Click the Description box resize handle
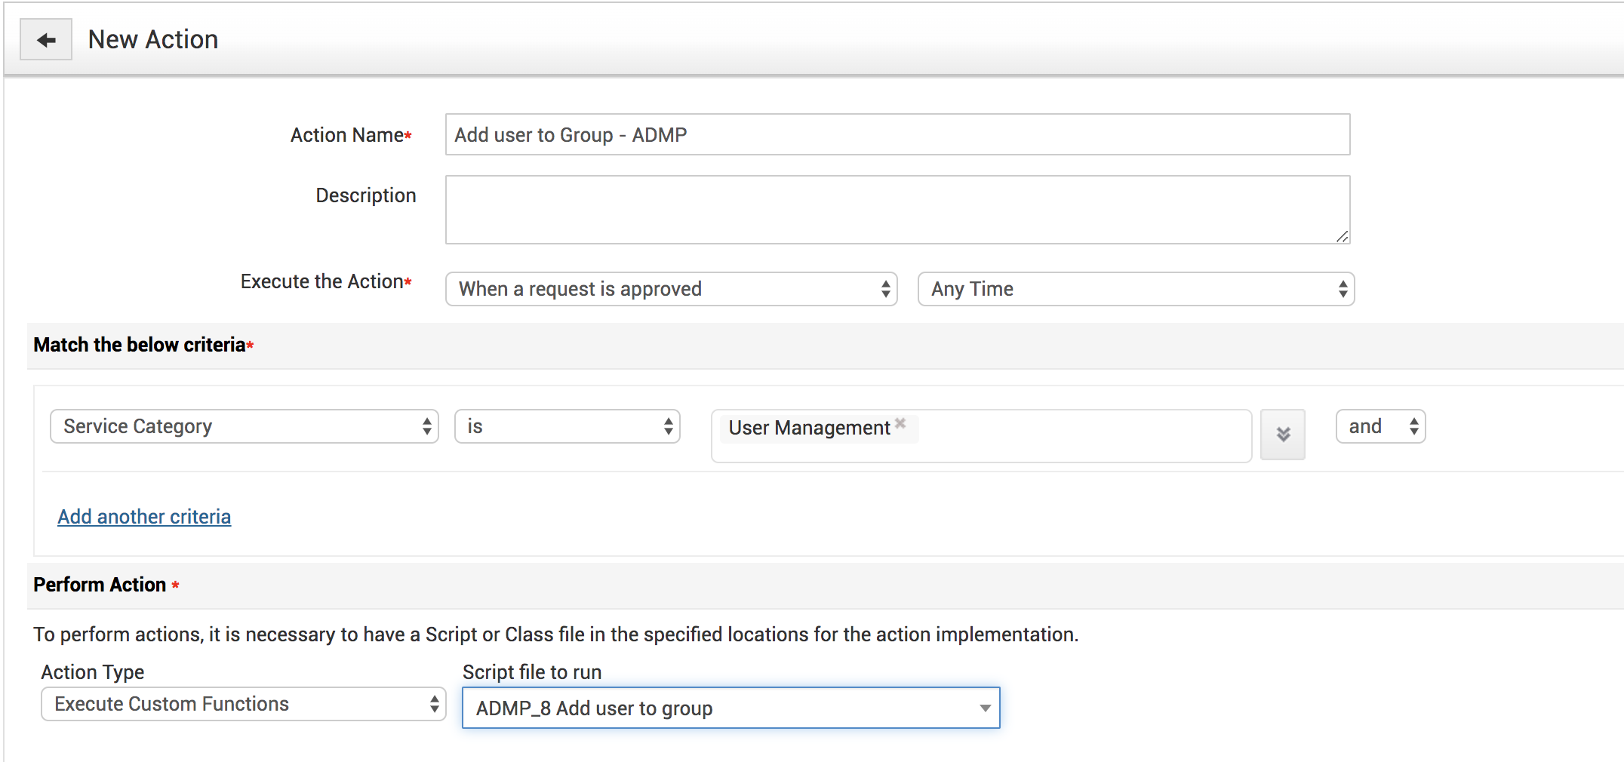This screenshot has height=762, width=1624. tap(1342, 237)
